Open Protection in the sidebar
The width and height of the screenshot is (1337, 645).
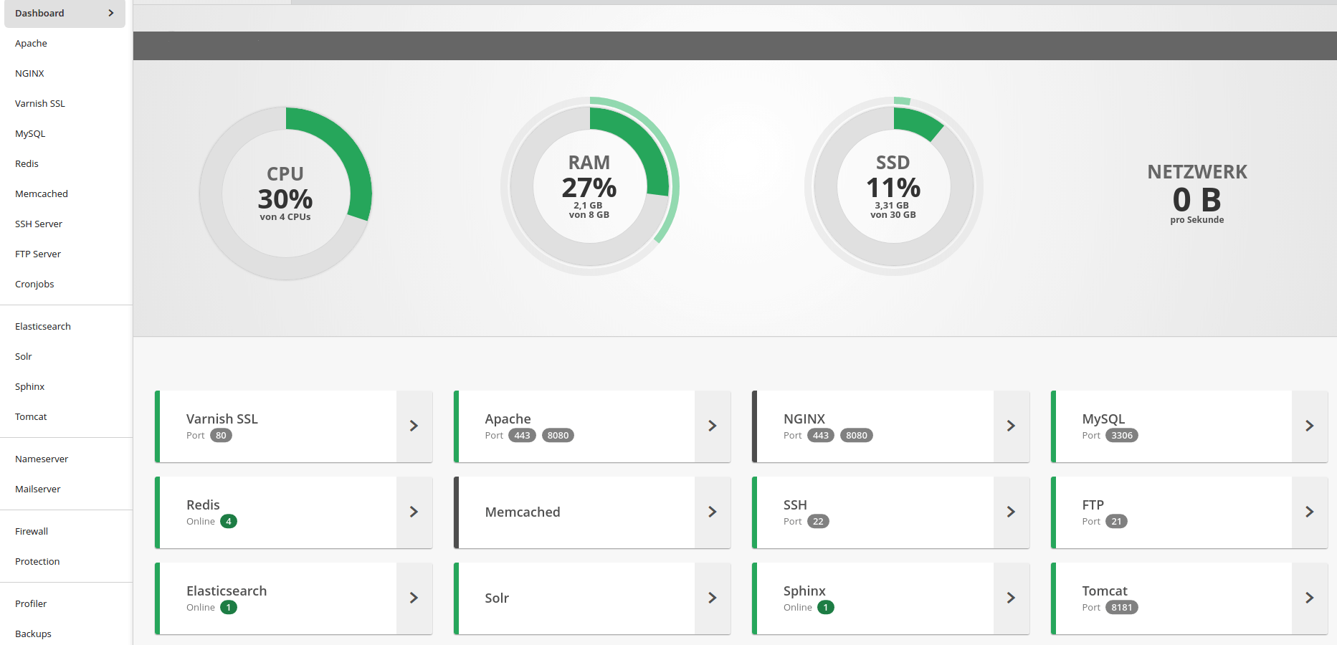click(37, 561)
